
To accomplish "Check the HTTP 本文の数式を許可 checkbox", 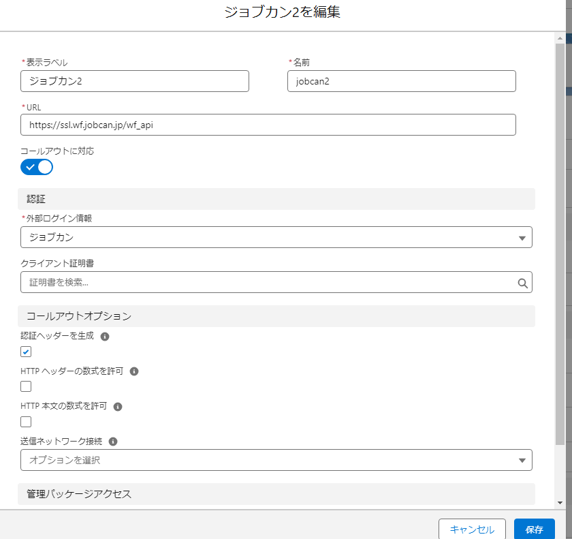I will [x=27, y=422].
